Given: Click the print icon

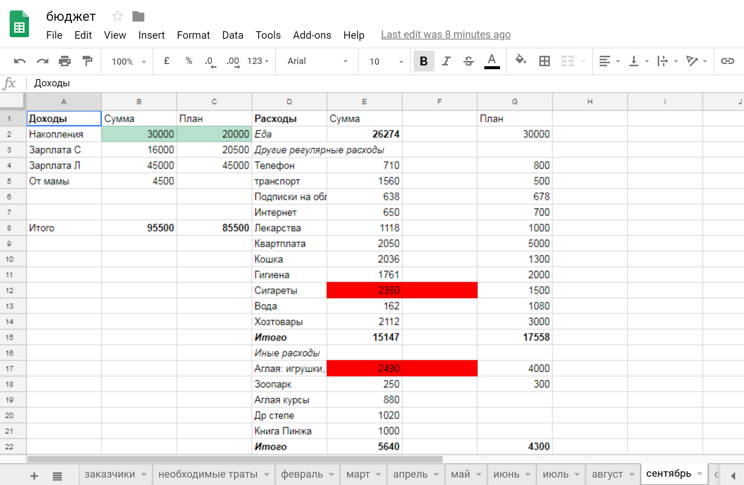Looking at the screenshot, I should point(65,61).
